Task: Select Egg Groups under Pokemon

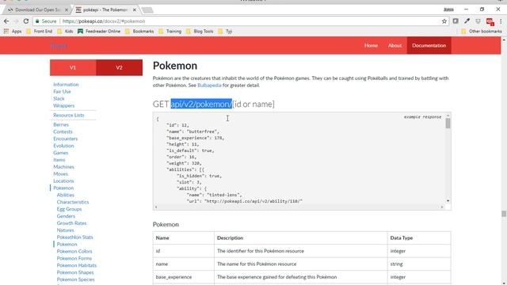Action: (69, 209)
